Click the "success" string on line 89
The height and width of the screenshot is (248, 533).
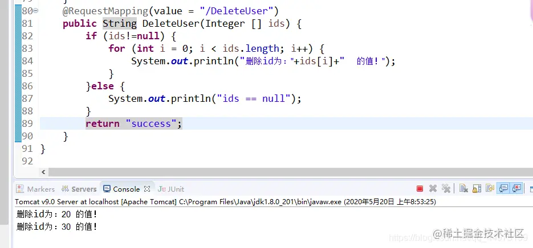151,123
